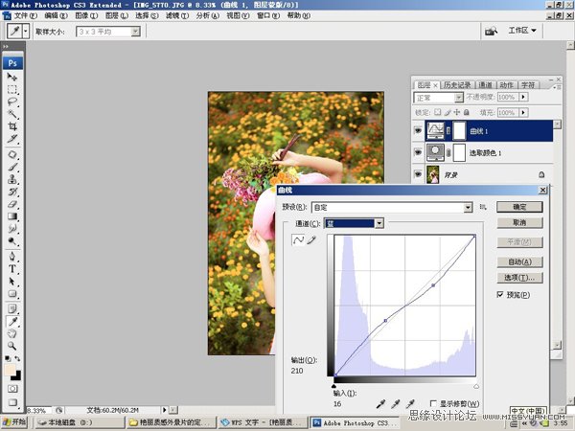Swap foreground and background colors
This screenshot has height=431, width=575.
point(17,358)
